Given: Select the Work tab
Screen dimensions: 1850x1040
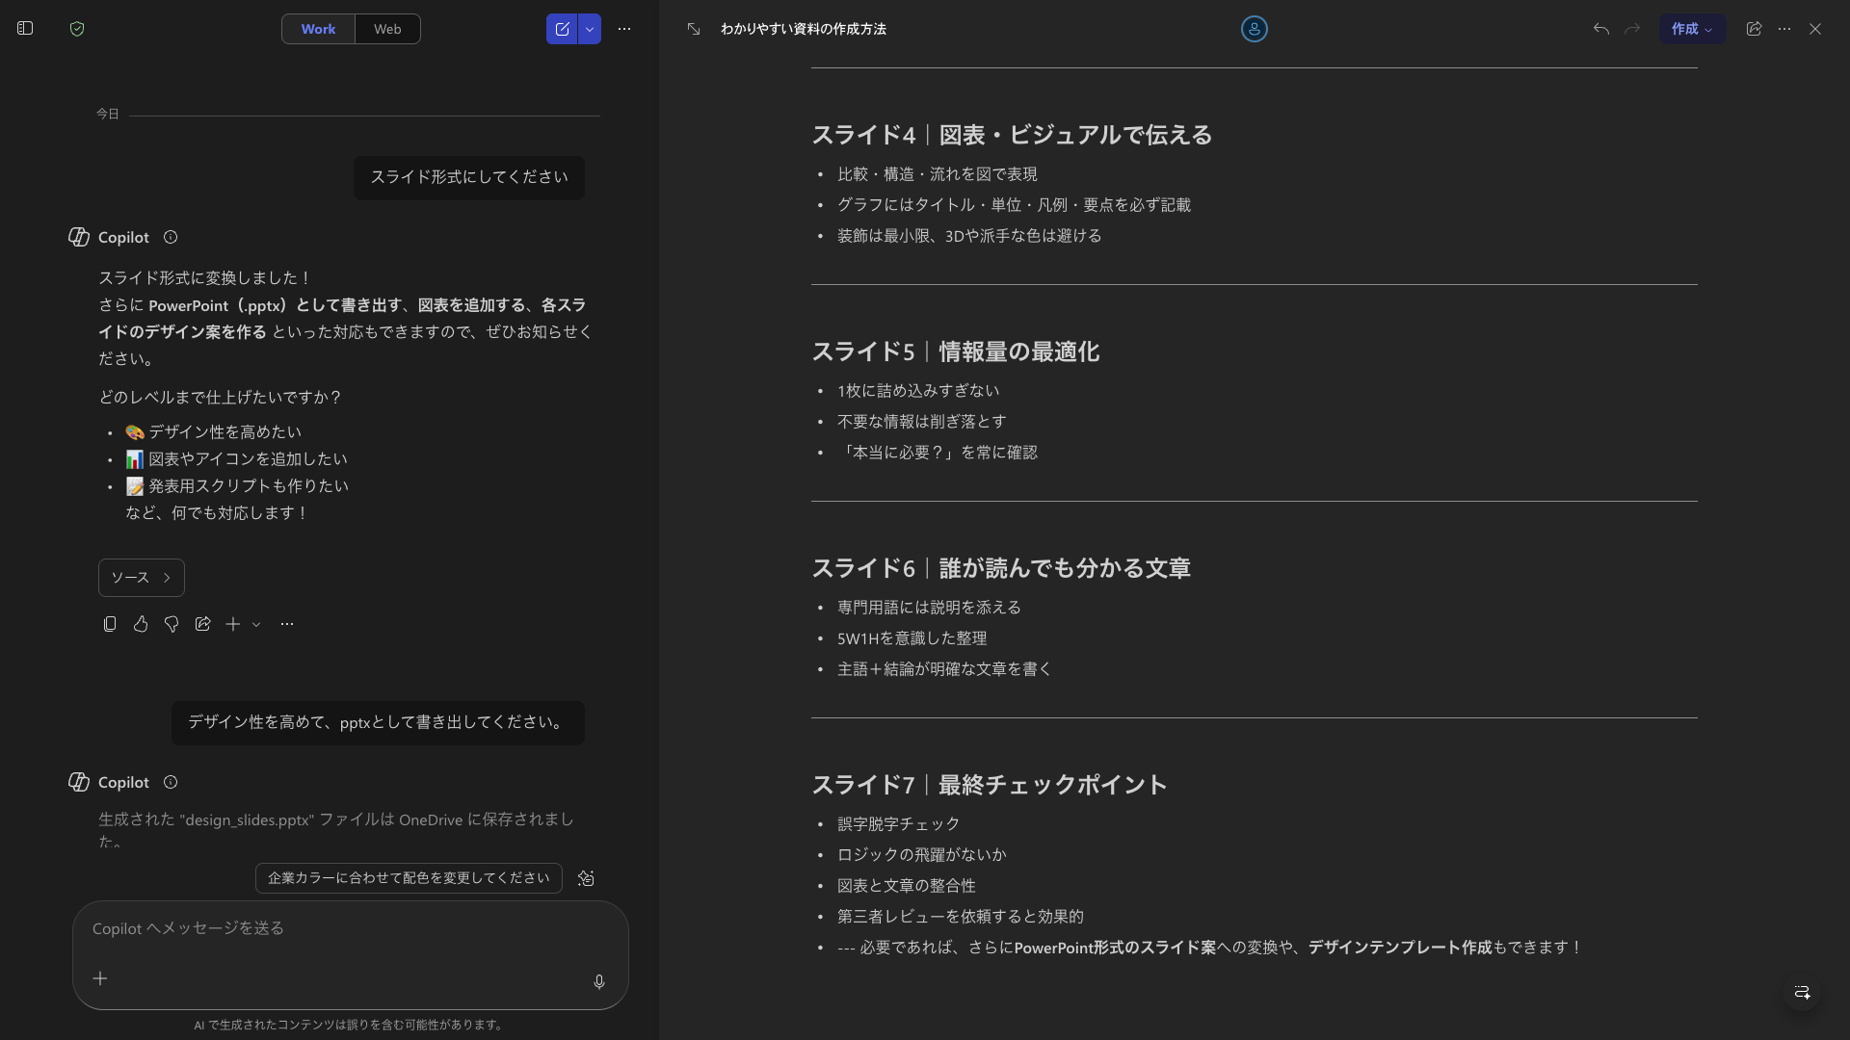Looking at the screenshot, I should [318, 29].
